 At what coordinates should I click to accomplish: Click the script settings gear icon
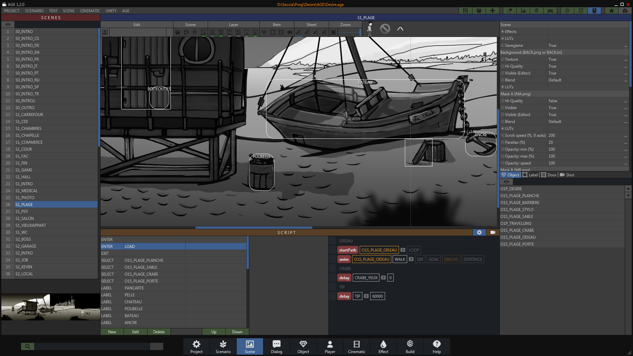click(x=479, y=232)
